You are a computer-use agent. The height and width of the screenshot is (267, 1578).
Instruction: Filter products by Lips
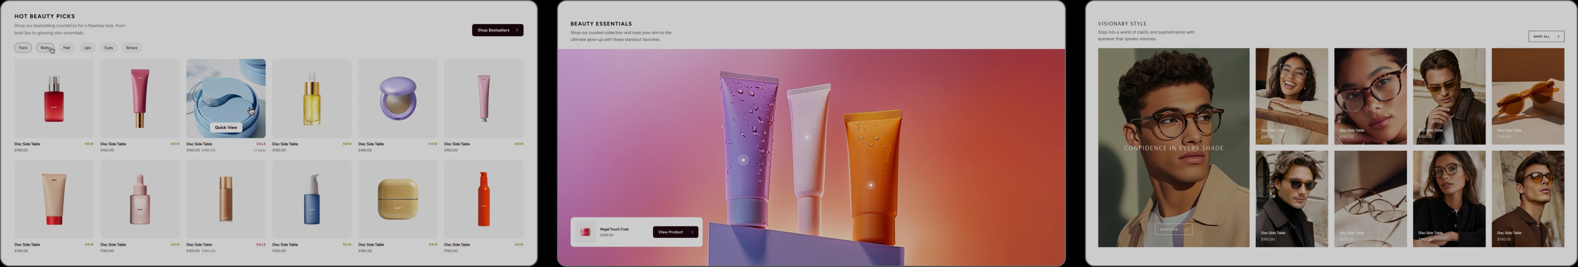(x=88, y=48)
